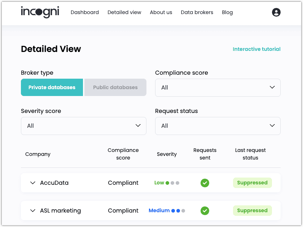Open the user account profile icon

[276, 12]
